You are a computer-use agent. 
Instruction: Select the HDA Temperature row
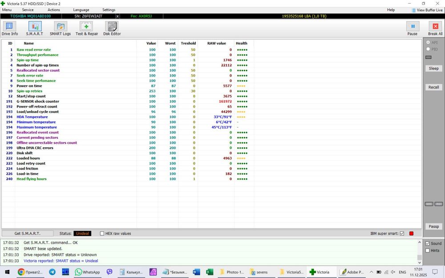pyautogui.click(x=127, y=117)
